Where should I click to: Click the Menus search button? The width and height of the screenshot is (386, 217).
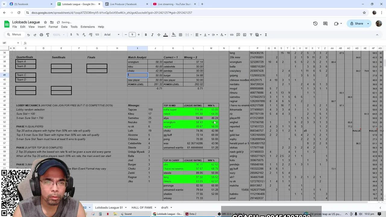14,35
